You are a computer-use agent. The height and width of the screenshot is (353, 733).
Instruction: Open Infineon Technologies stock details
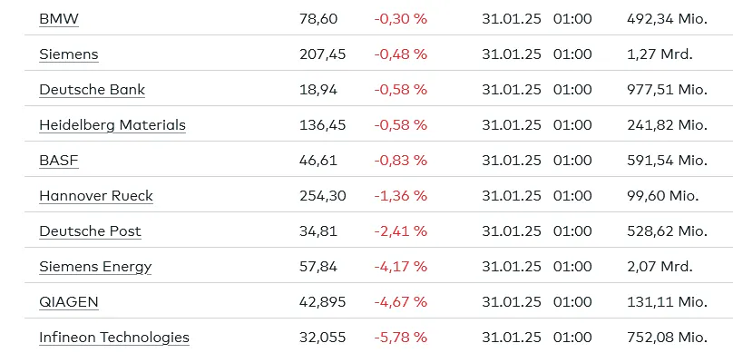coord(114,338)
